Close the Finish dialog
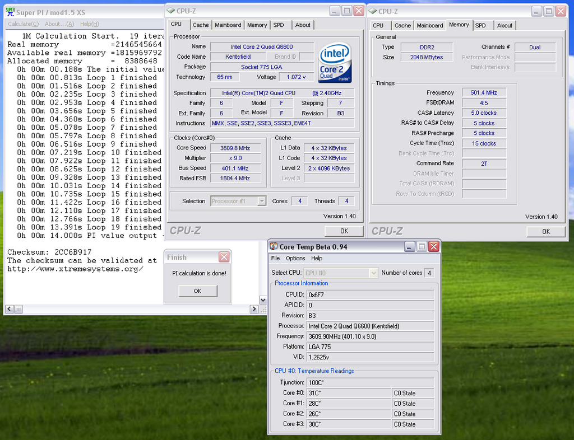The height and width of the screenshot is (440, 574). [224, 257]
